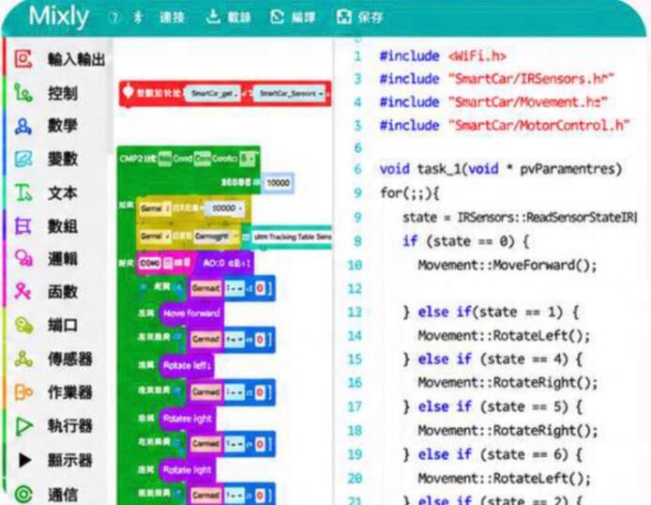Click the 端口 category icon
This screenshot has height=505, width=651.
tap(23, 325)
